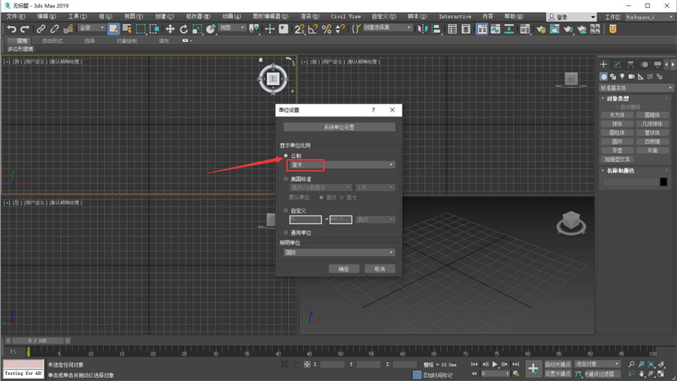This screenshot has height=381, width=677.
Task: Select the Select and Link chain icon
Action: pyautogui.click(x=41, y=29)
